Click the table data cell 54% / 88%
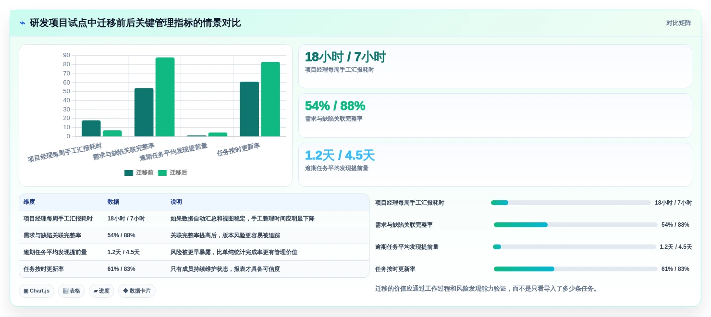The height and width of the screenshot is (317, 711). point(122,235)
